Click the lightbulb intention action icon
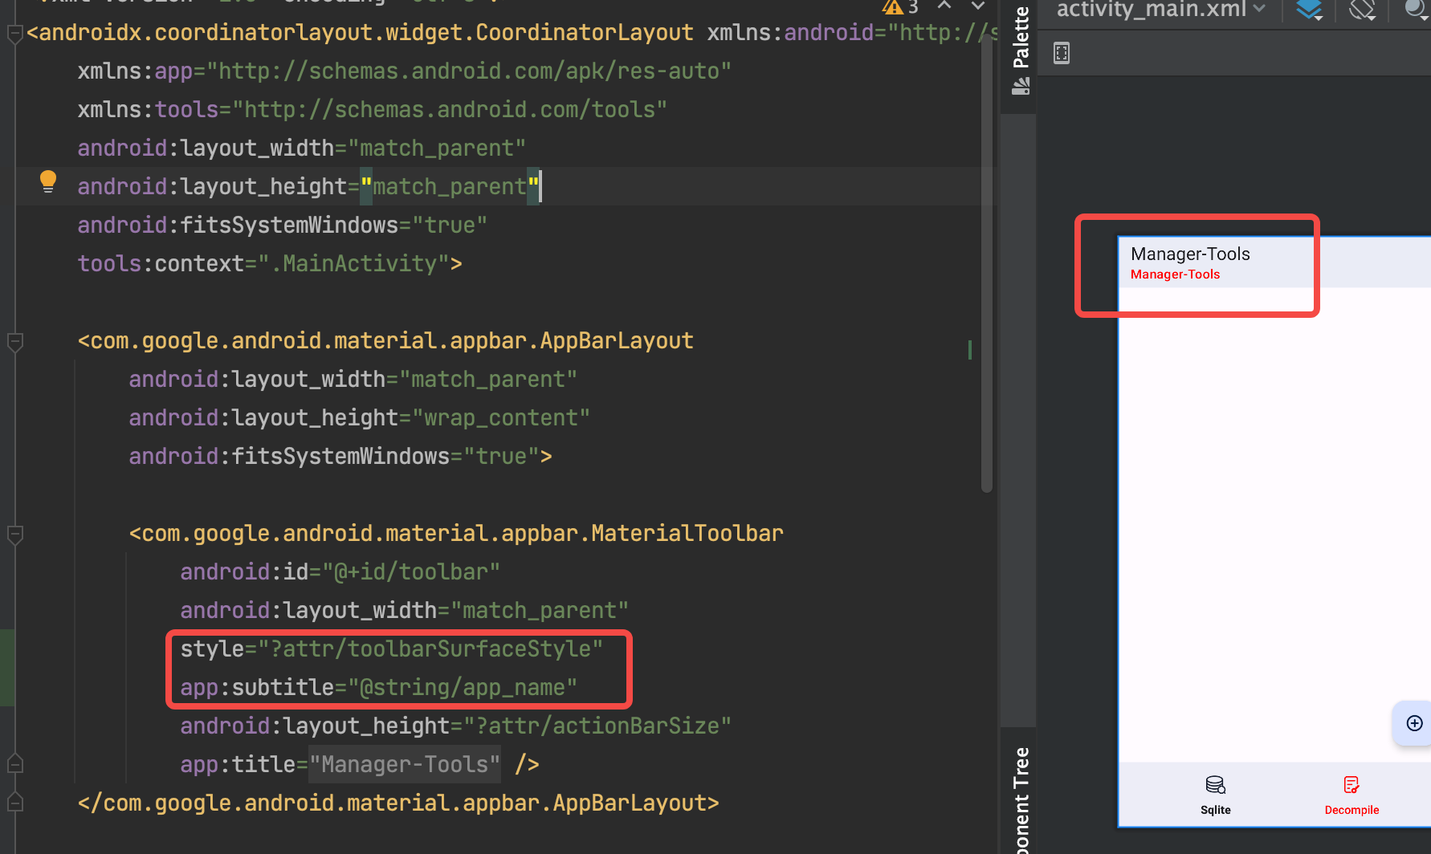The height and width of the screenshot is (854, 1431). point(48,181)
